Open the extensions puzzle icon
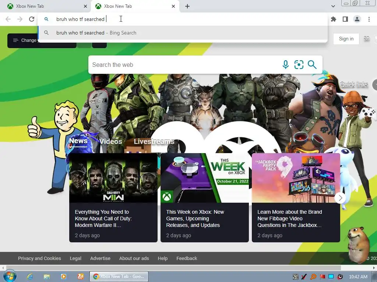The width and height of the screenshot is (377, 282). click(x=334, y=19)
